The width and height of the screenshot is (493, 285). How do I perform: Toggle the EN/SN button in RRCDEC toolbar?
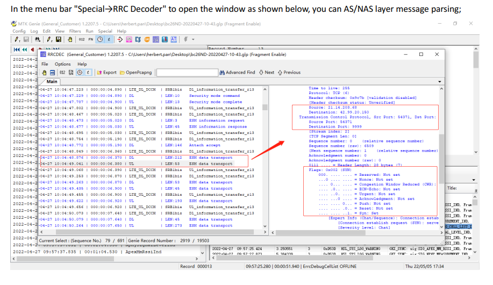(x=71, y=73)
